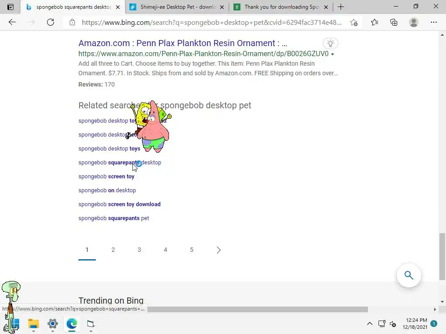Open a new browser tab
446x334 pixels.
pos(341,7)
